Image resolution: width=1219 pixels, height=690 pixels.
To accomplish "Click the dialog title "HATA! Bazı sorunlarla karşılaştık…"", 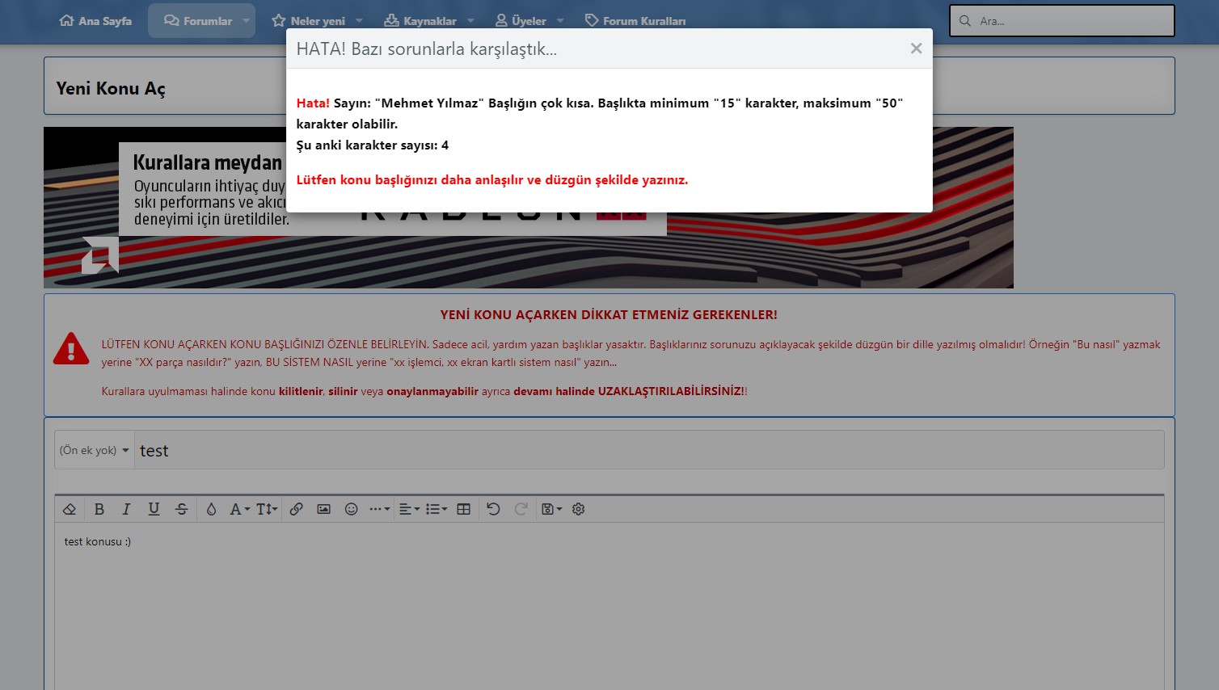I will coord(427,48).
